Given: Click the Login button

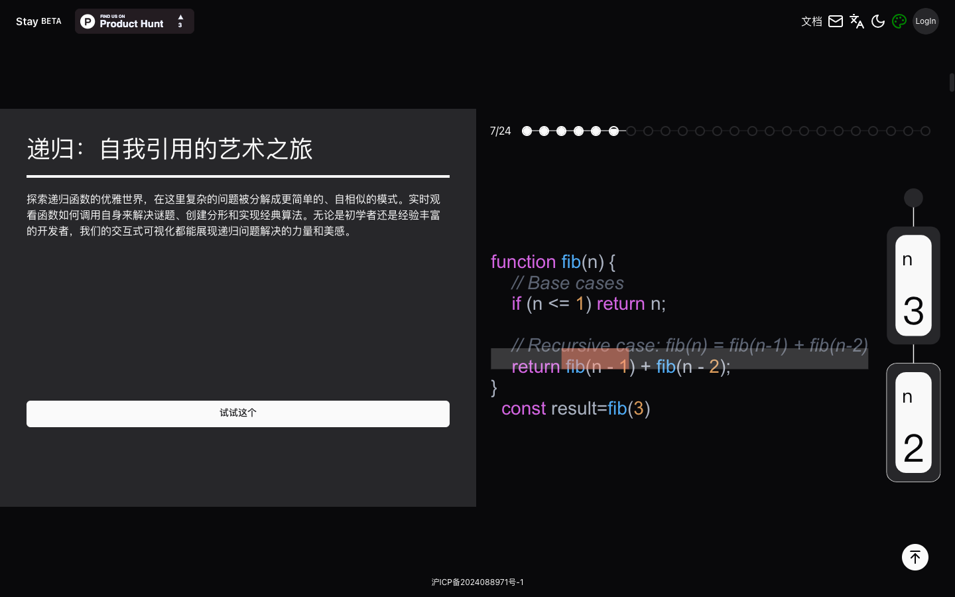Looking at the screenshot, I should (x=926, y=21).
